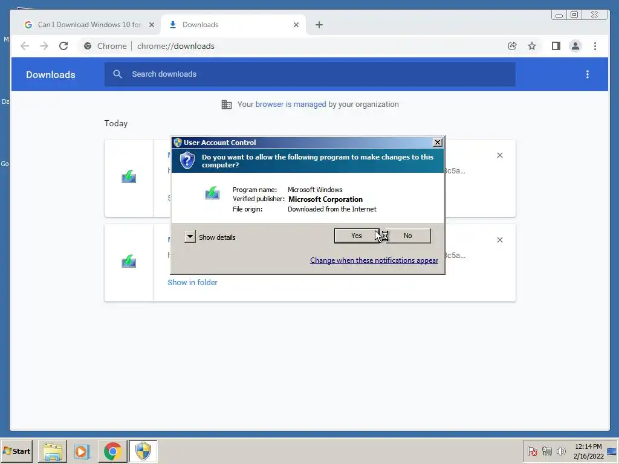The width and height of the screenshot is (619, 464).
Task: Share this page icon in address bar
Action: point(513,46)
